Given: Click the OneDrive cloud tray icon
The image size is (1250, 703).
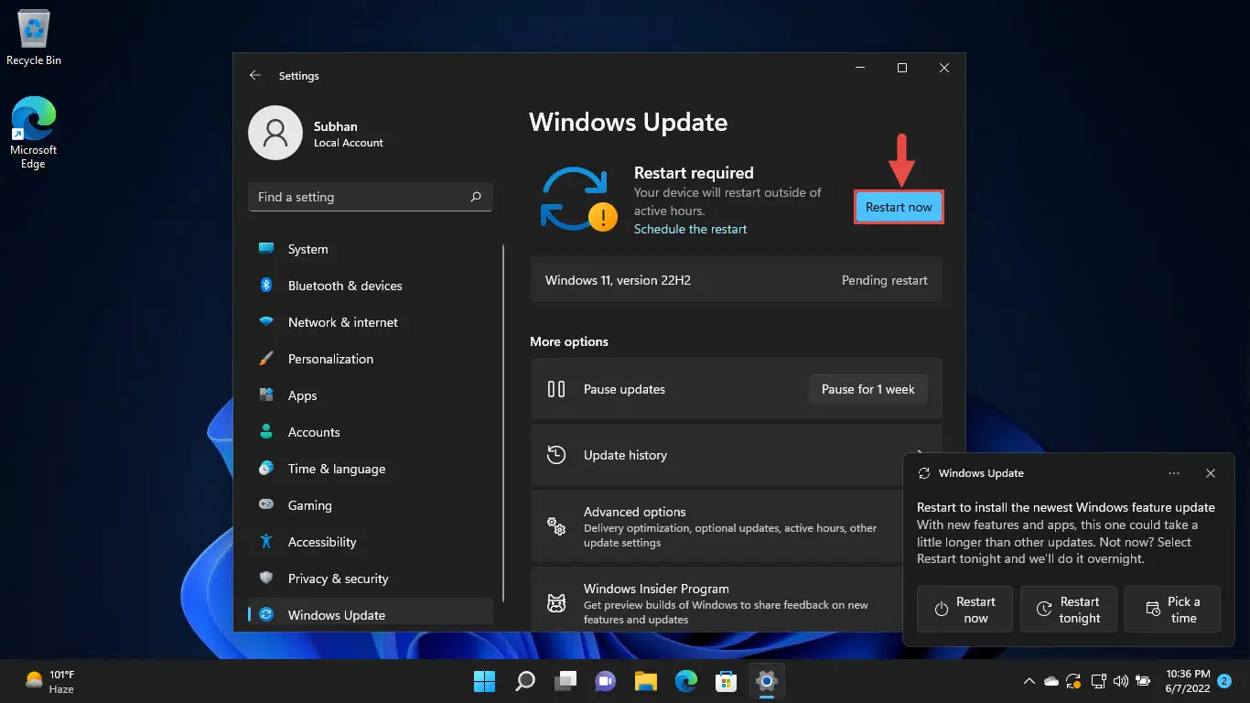Looking at the screenshot, I should [x=1051, y=681].
